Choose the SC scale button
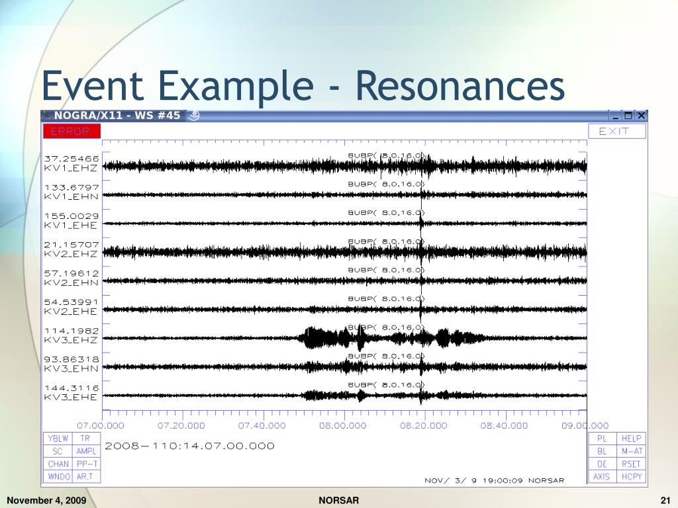The width and height of the screenshot is (678, 508). pos(58,451)
